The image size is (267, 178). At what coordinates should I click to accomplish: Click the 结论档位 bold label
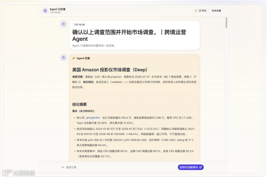(x=88, y=82)
